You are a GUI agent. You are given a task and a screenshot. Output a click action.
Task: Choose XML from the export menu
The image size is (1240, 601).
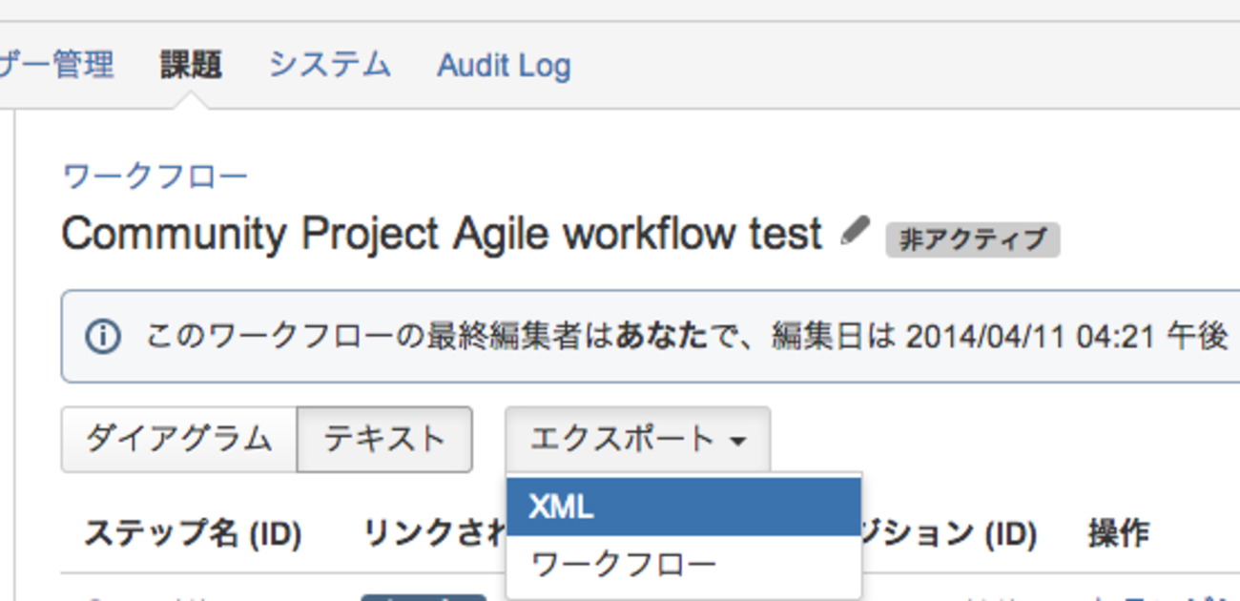tap(683, 508)
